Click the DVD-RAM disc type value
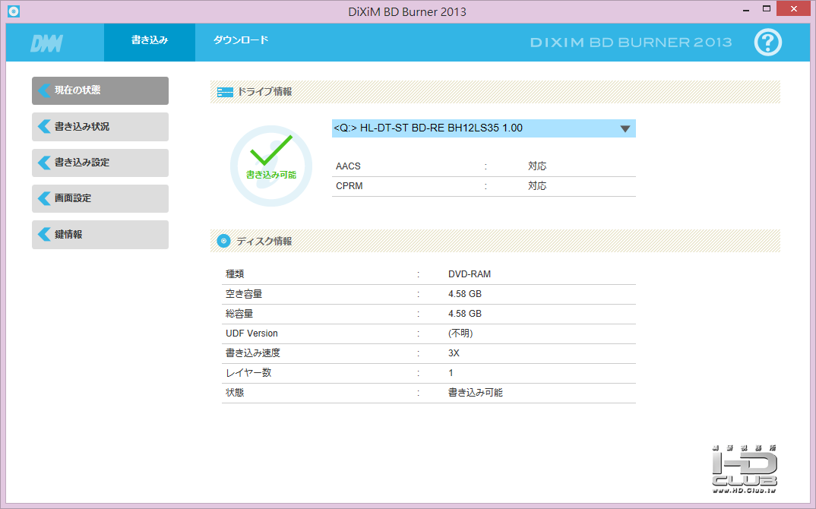This screenshot has height=509, width=816. coord(470,273)
